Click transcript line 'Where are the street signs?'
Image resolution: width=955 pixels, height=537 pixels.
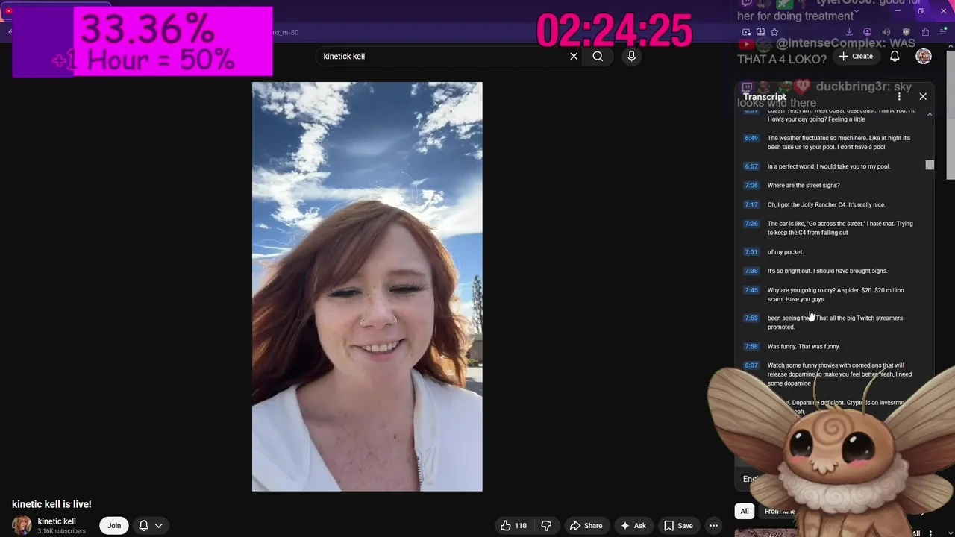804,185
